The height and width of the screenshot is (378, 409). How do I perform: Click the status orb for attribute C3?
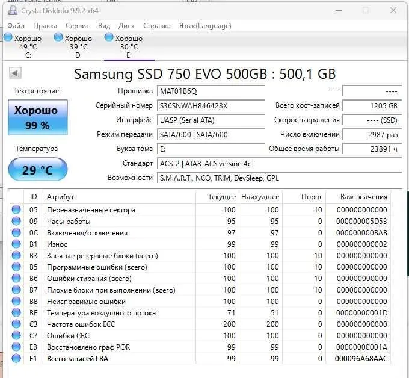[16, 324]
